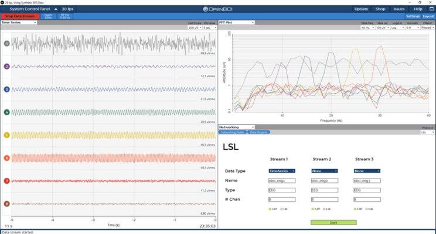Open the Help menu
Image resolution: width=436 pixels, height=234 pixels.
(x=418, y=9)
